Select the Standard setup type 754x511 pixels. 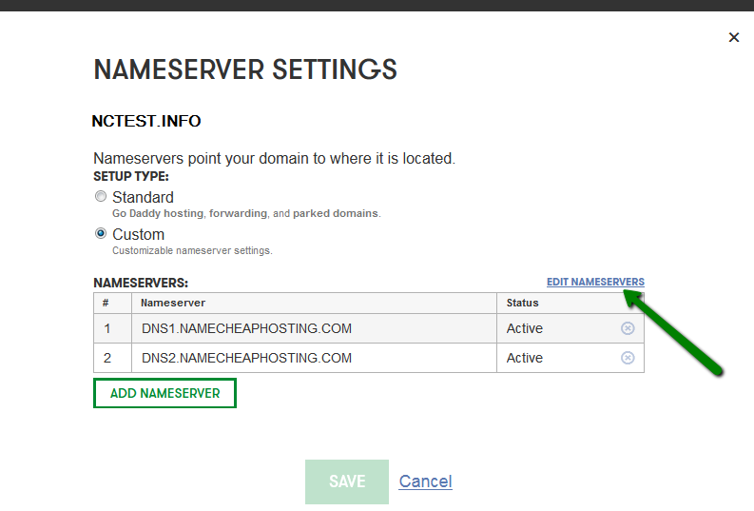pyautogui.click(x=101, y=196)
